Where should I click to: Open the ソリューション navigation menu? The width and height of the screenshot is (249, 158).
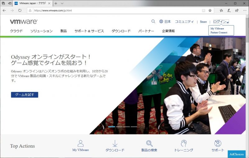[x=41, y=31]
